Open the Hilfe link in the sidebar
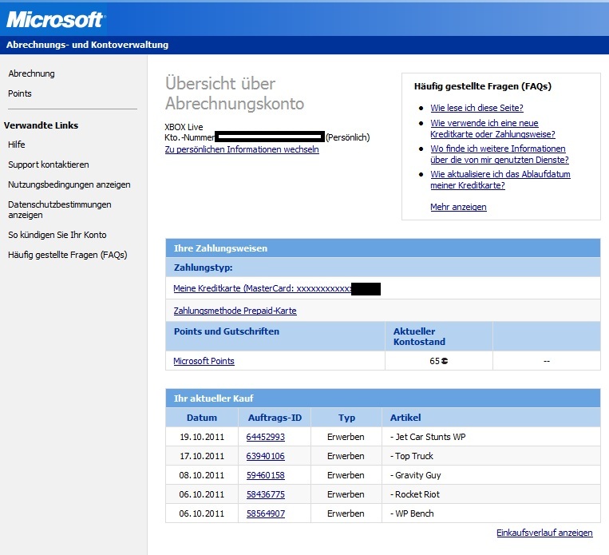Viewport: 609px width, 555px height. coord(16,145)
